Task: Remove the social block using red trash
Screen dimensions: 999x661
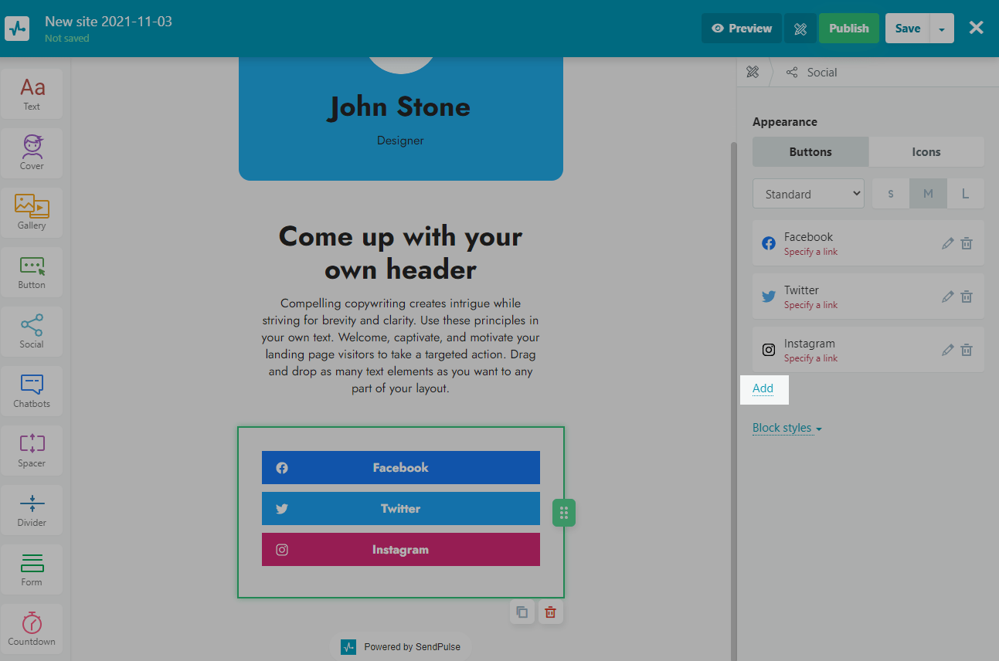Action: [550, 612]
